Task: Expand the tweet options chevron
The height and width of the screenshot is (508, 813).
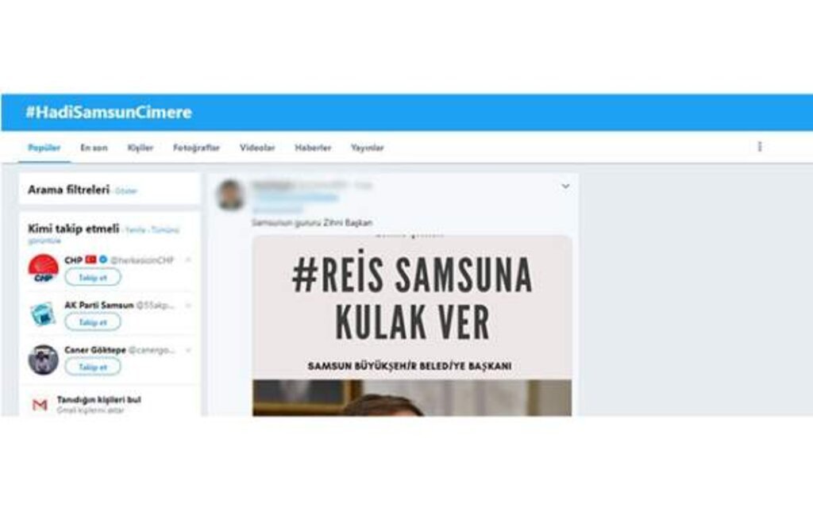Action: click(565, 186)
